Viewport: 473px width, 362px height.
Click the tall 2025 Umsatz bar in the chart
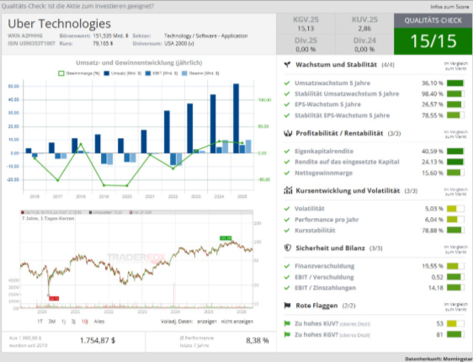[x=236, y=118]
